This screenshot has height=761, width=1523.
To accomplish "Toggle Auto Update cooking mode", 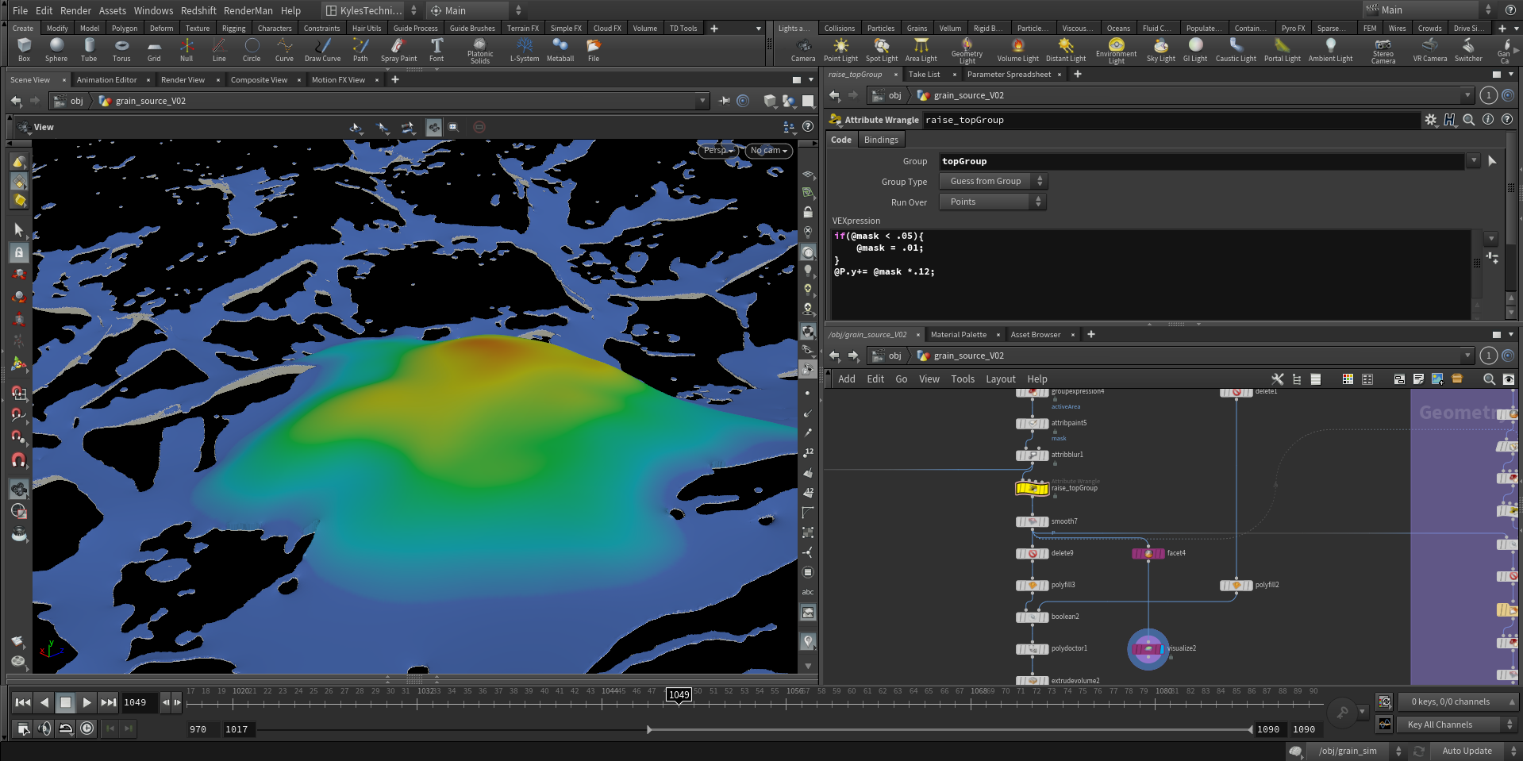I will [x=1466, y=751].
